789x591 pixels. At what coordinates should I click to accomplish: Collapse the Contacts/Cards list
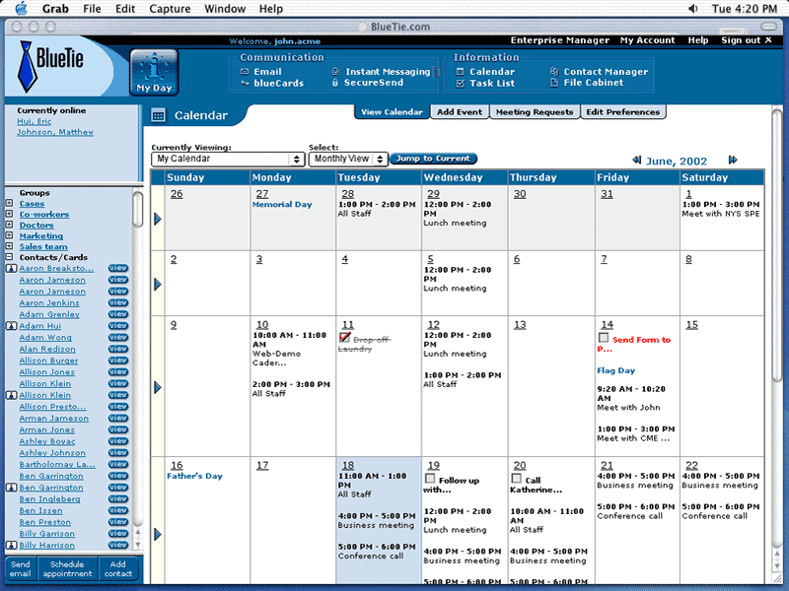coord(9,257)
